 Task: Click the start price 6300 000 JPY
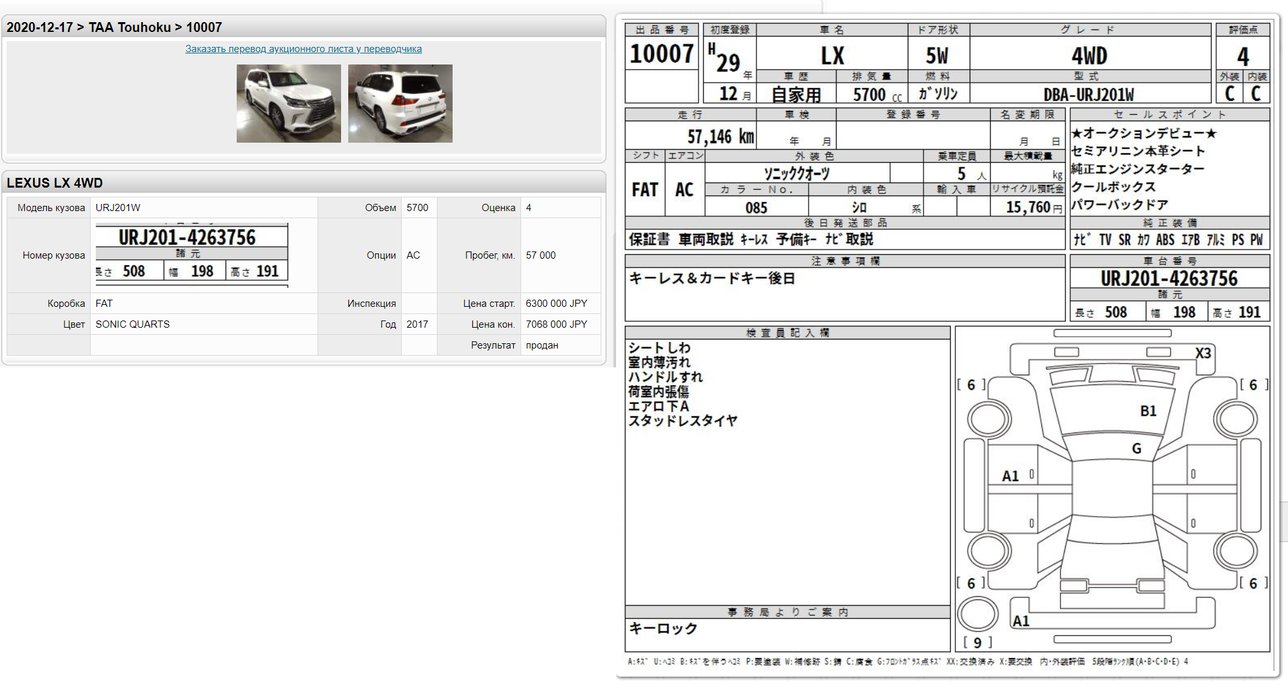pos(556,304)
